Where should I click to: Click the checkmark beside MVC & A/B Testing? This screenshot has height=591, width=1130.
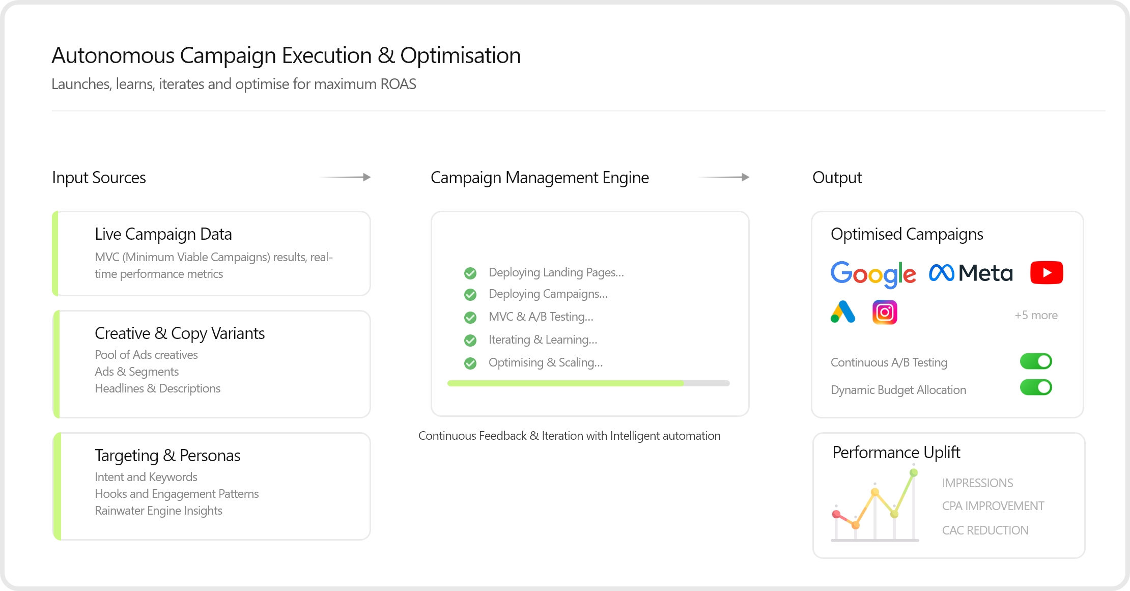469,317
